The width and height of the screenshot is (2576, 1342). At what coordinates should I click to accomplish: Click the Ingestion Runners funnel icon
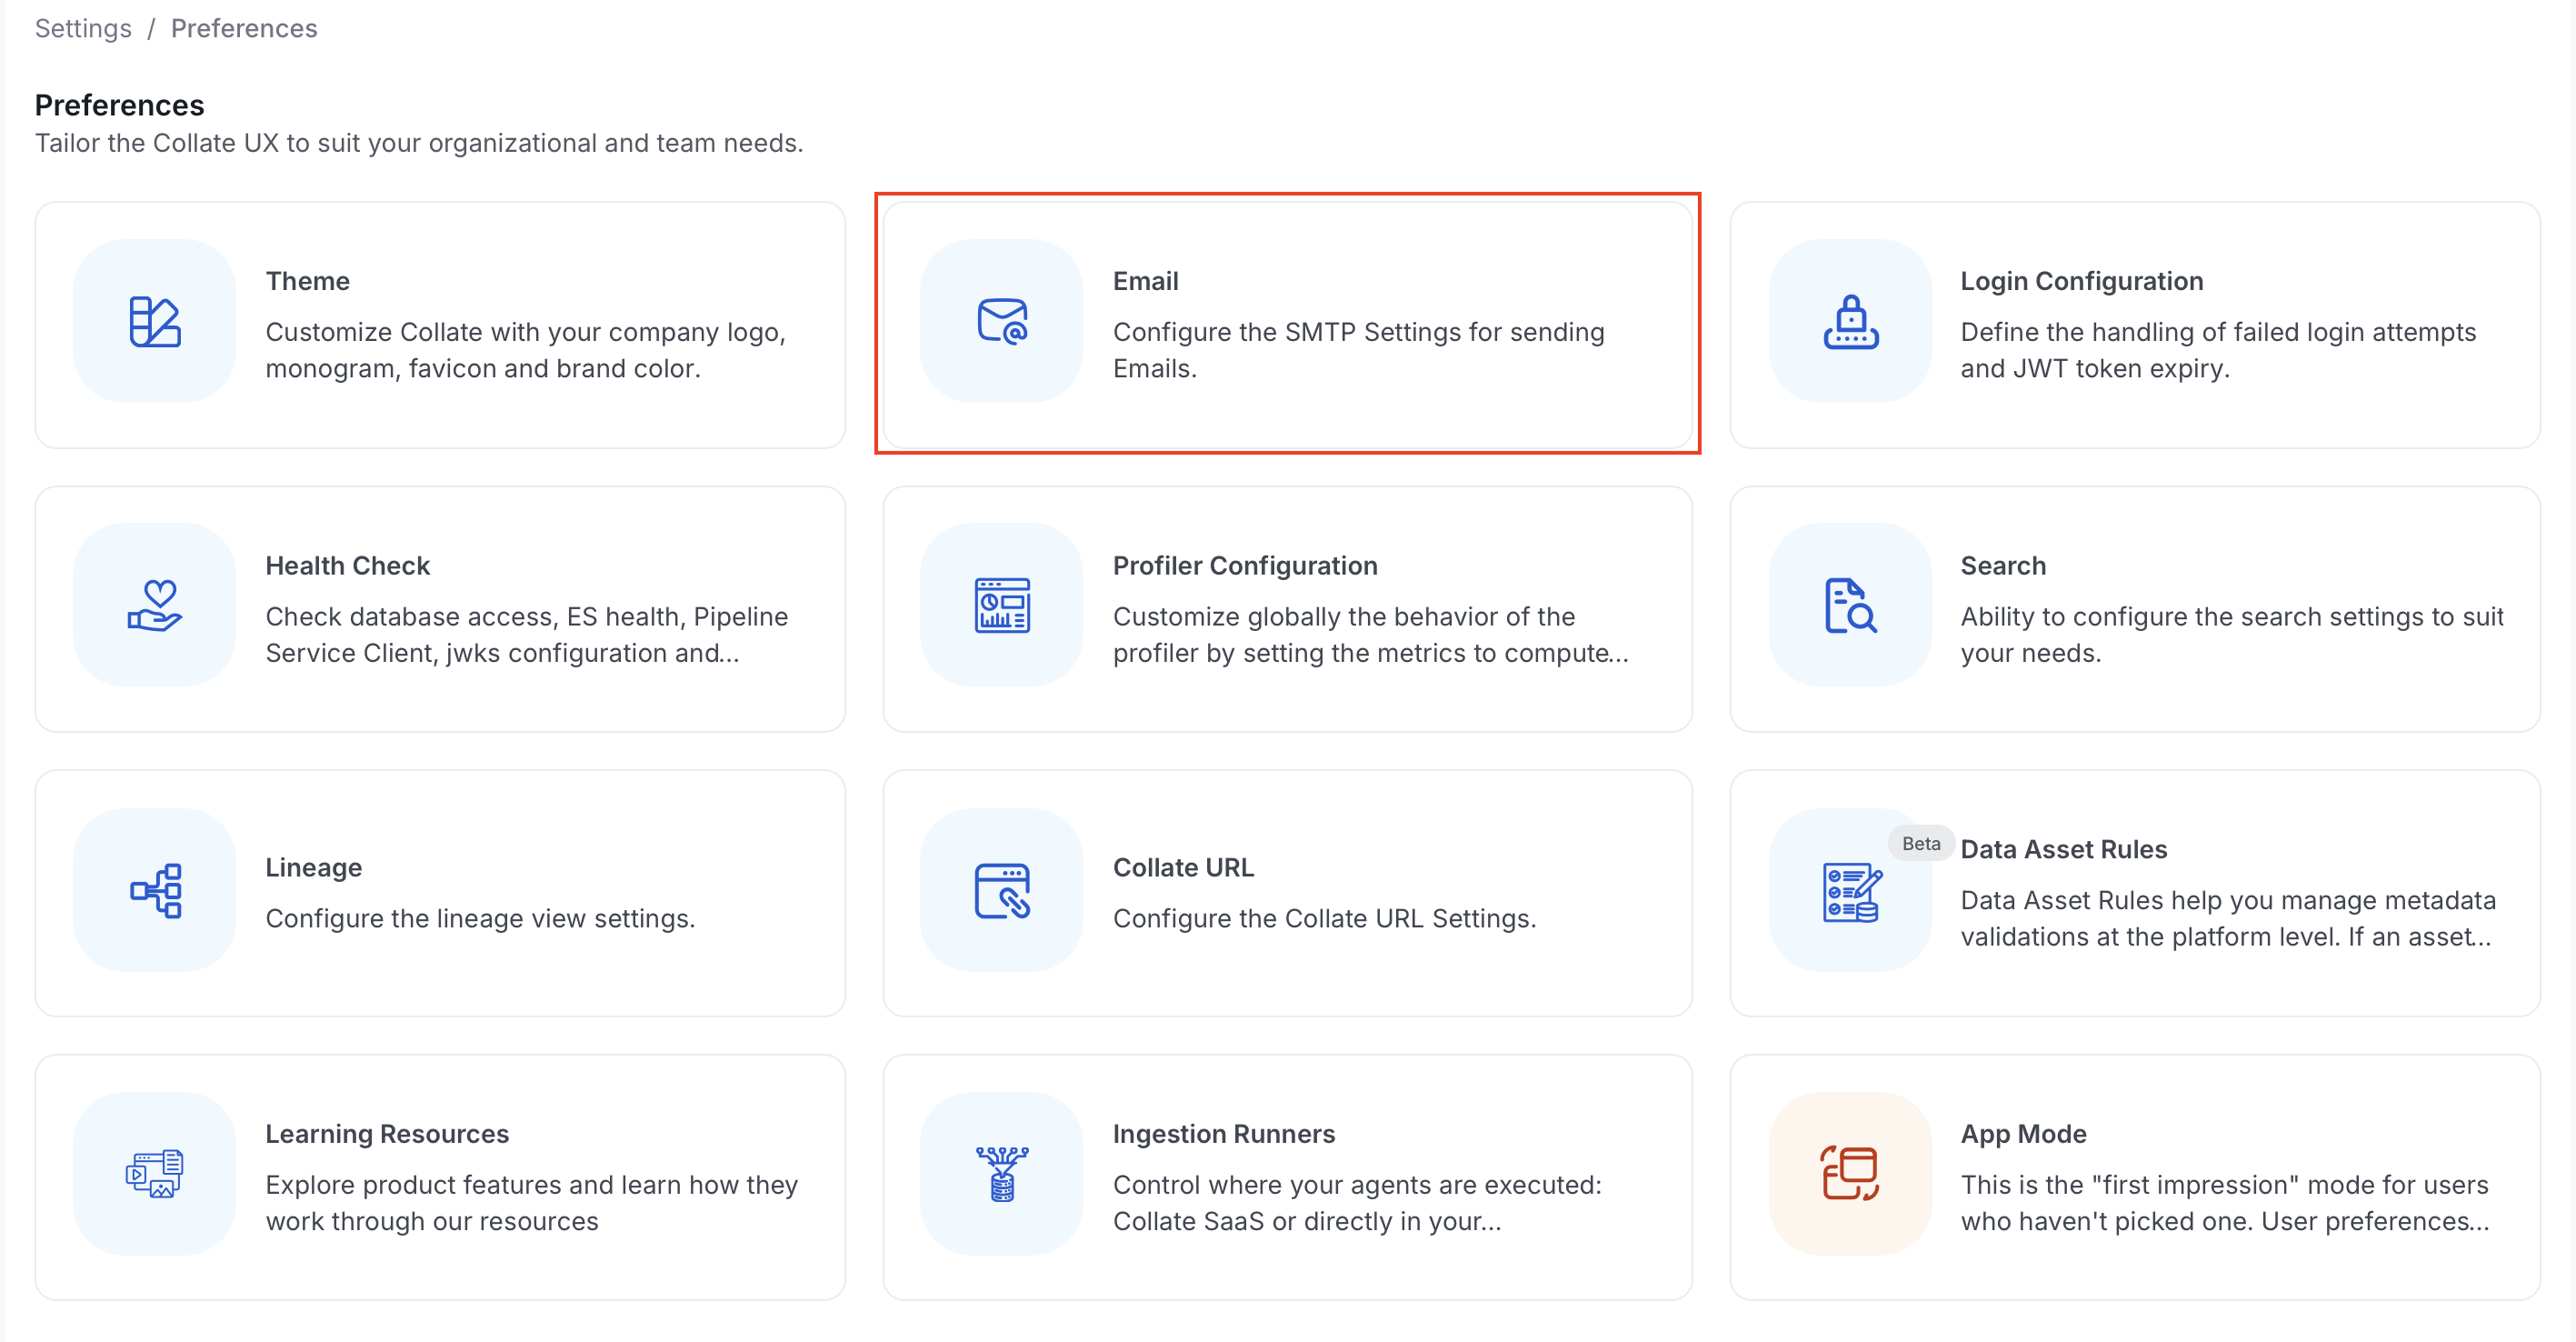(x=1002, y=1173)
